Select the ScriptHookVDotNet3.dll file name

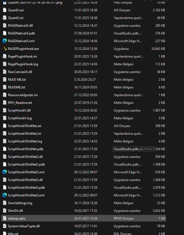pyautogui.click(x=25, y=180)
